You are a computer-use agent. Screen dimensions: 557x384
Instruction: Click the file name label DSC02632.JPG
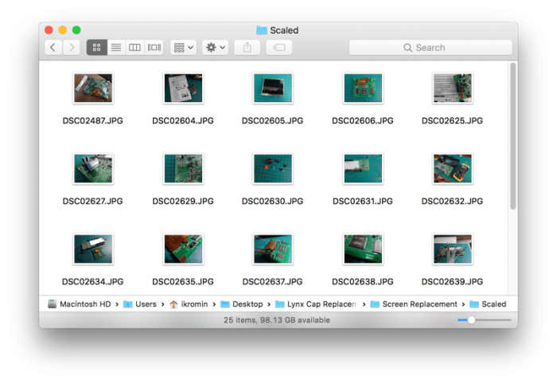452,202
